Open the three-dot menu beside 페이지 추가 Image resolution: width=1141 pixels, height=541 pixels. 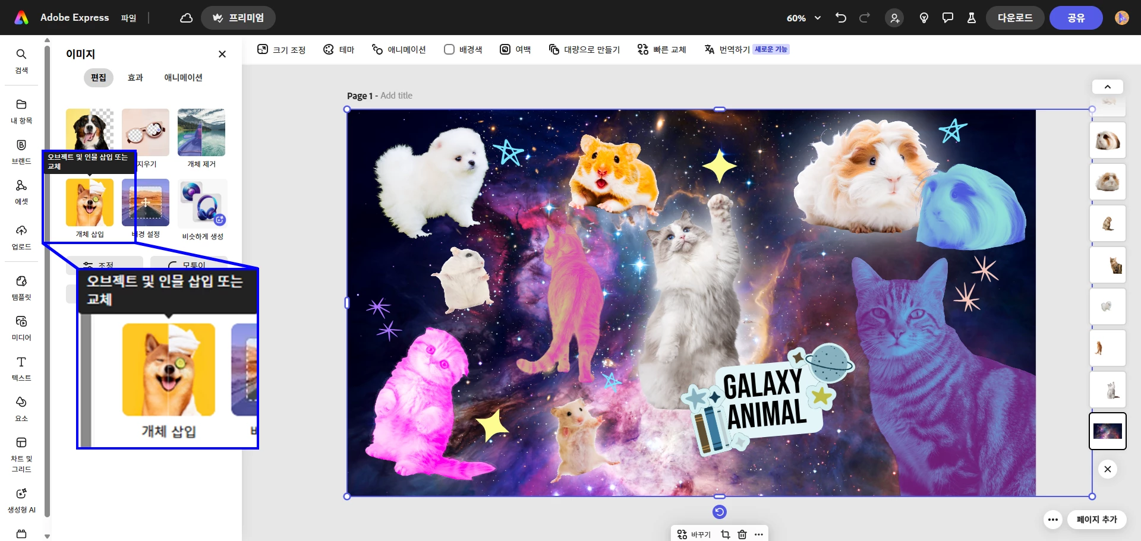(1053, 520)
